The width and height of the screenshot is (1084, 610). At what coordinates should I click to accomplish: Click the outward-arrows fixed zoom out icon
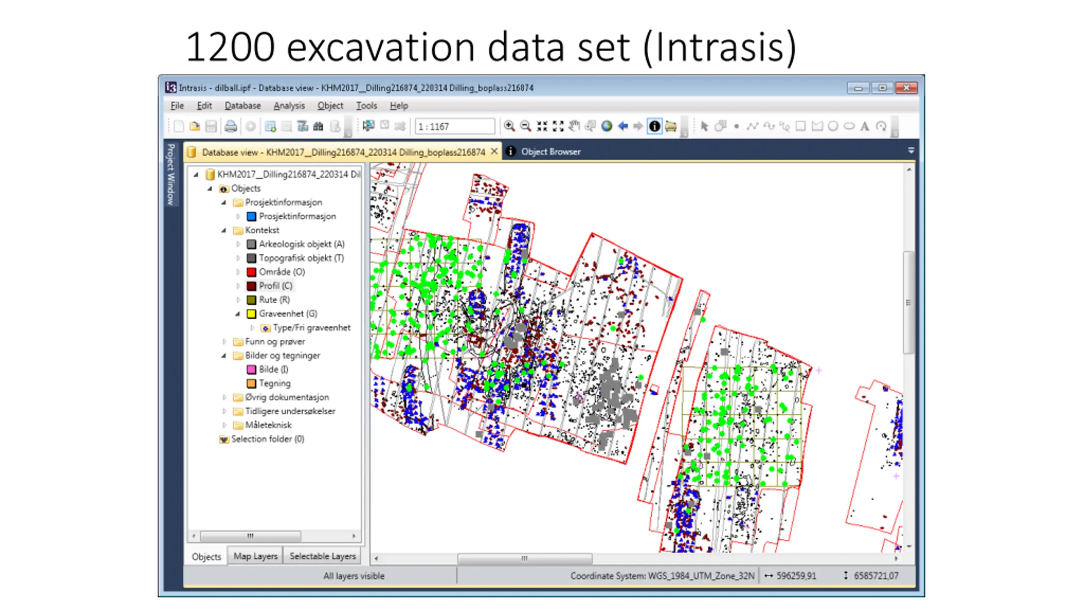coord(558,126)
